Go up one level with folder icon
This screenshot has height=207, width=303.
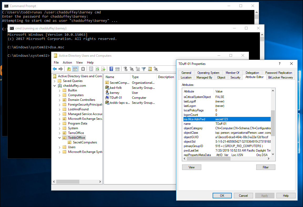pos(69,69)
